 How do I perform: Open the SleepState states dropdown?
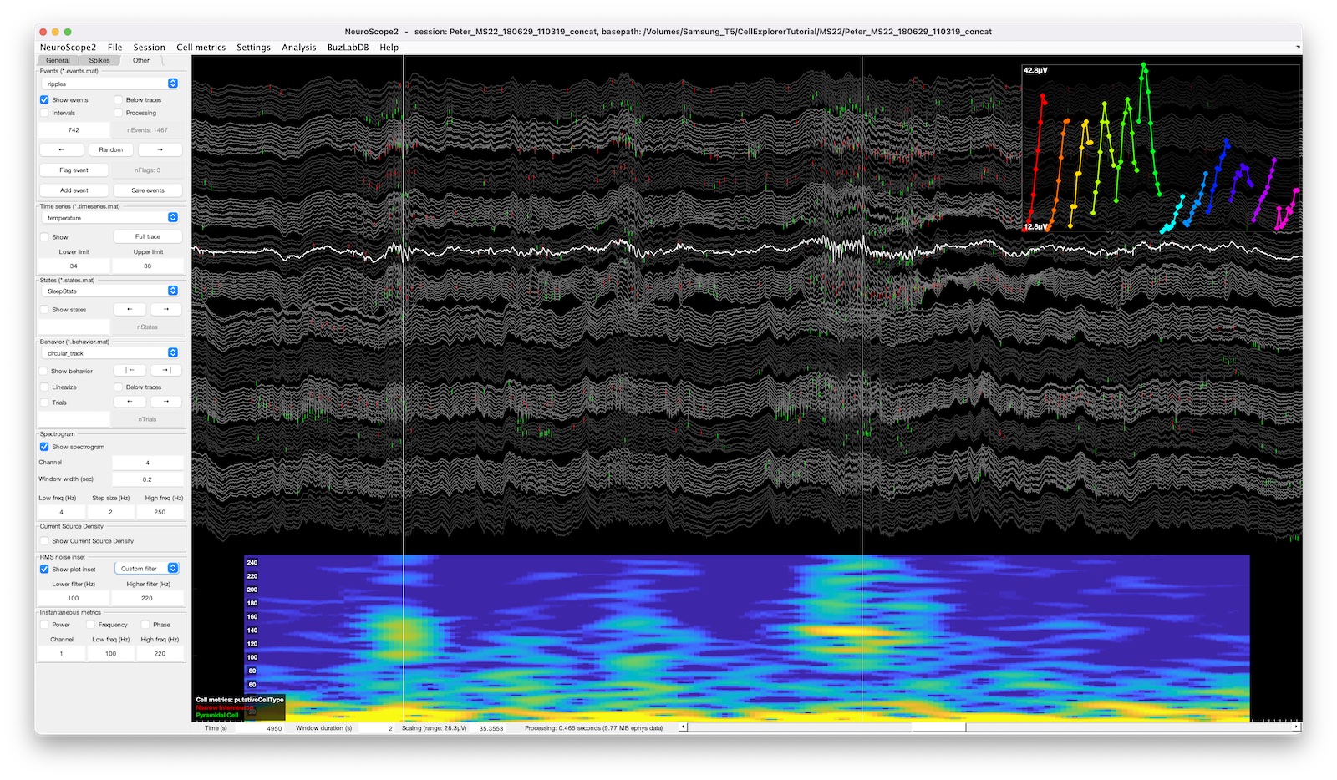click(110, 291)
